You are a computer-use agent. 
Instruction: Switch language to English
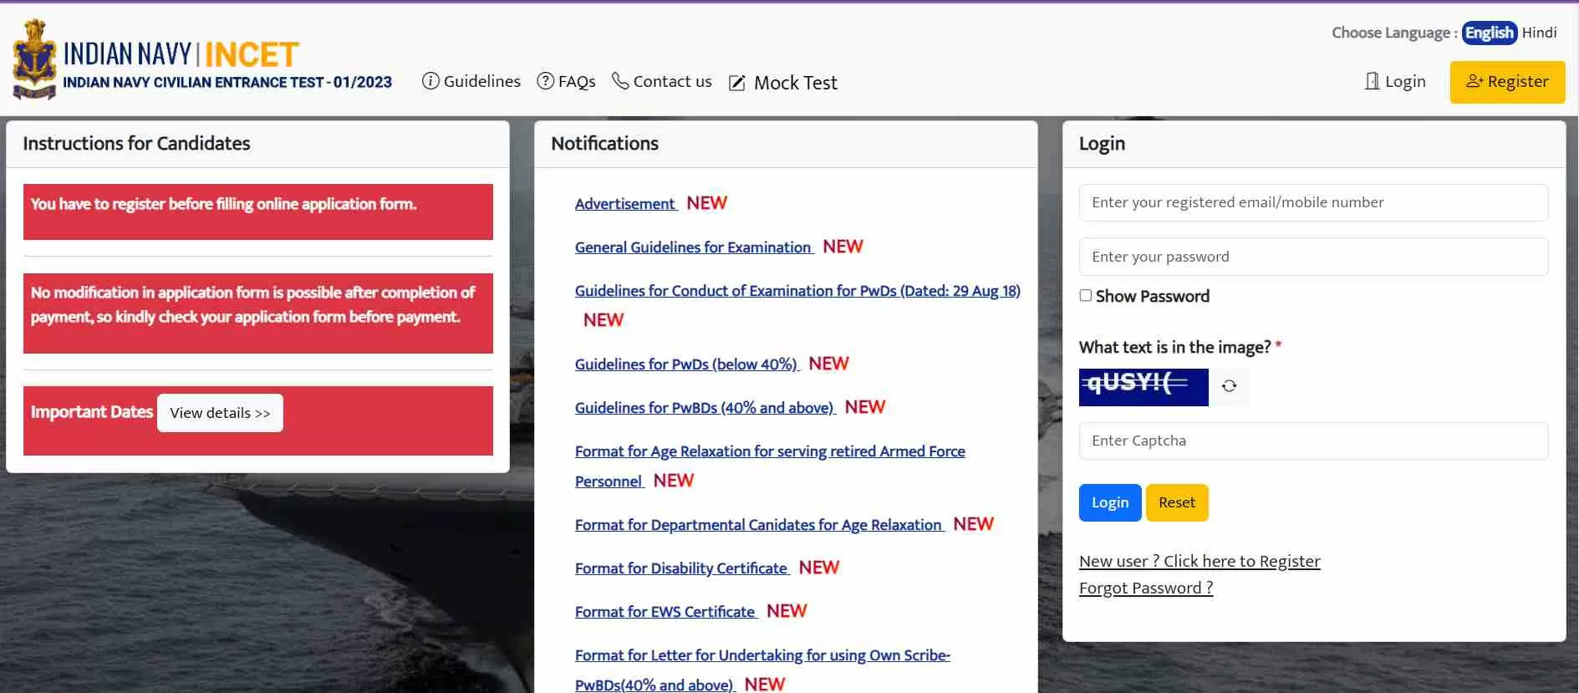click(x=1489, y=33)
